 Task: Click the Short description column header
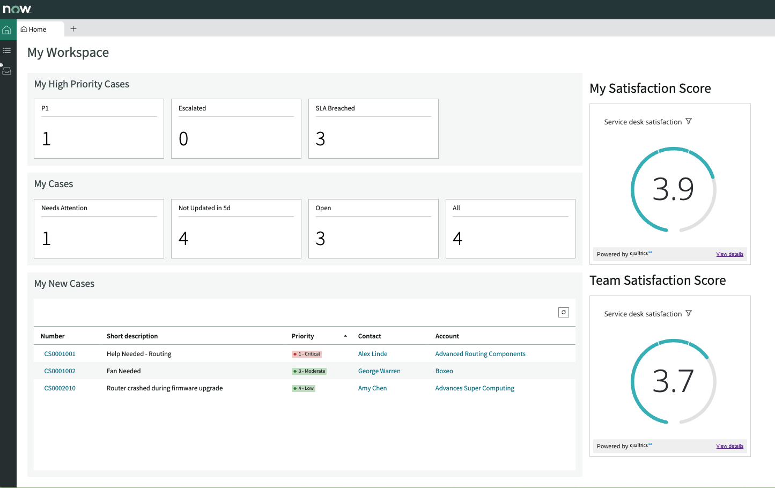tap(131, 336)
